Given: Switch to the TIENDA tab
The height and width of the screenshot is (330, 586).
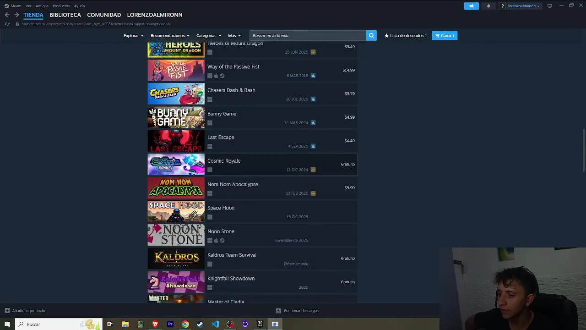Looking at the screenshot, I should 33,15.
